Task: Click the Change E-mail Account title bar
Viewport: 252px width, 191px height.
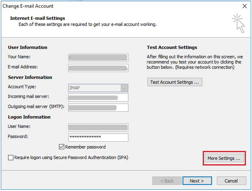Action: [x=121, y=6]
